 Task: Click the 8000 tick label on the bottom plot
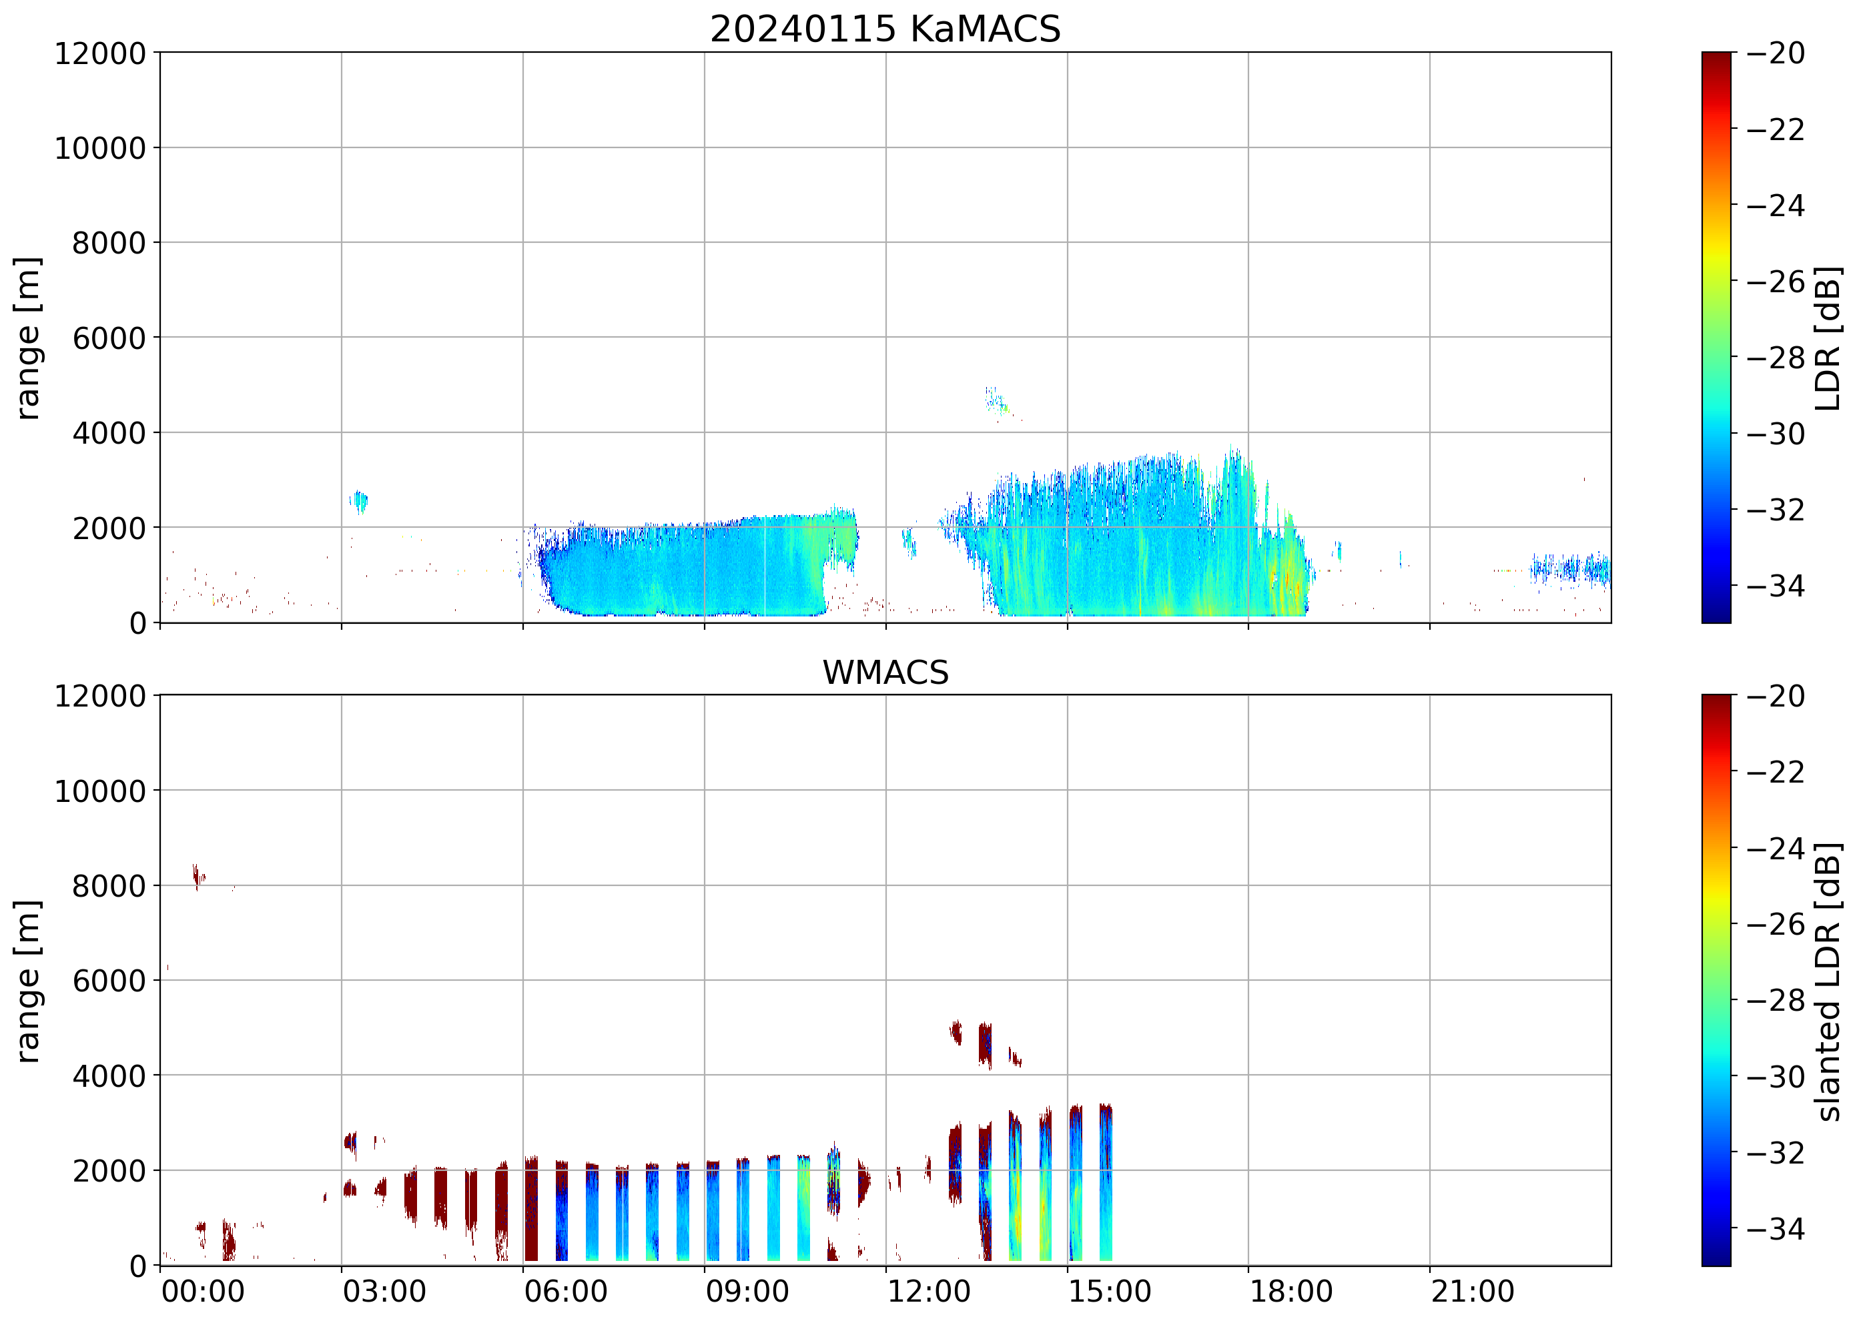[108, 886]
